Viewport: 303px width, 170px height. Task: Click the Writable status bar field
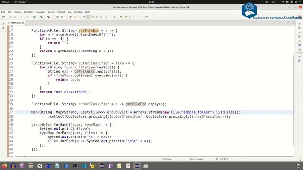click(x=167, y=159)
